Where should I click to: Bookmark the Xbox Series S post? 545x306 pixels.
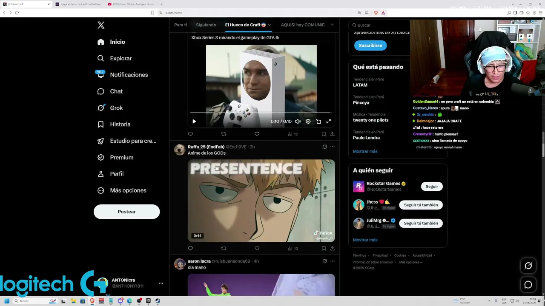tap(324, 134)
